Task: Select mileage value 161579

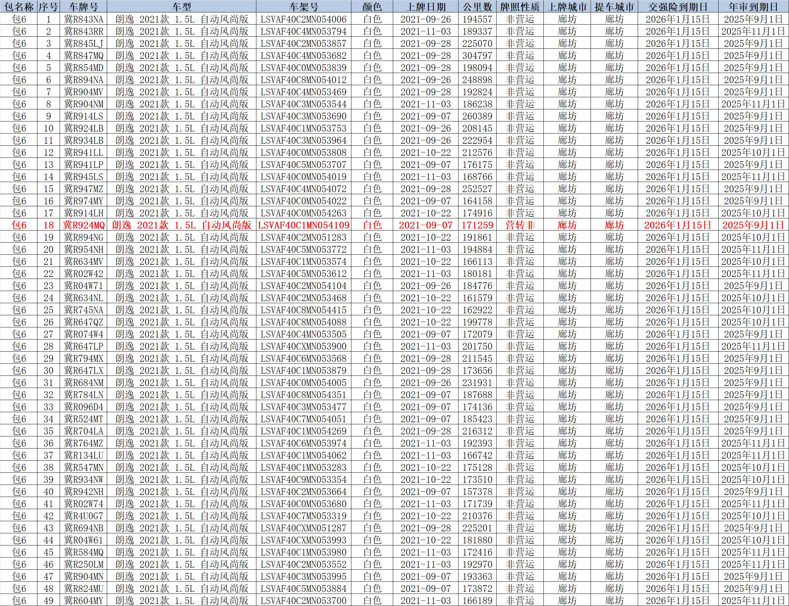Action: point(477,298)
